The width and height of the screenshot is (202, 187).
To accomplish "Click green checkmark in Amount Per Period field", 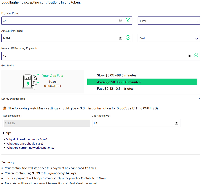I will pyautogui.click(x=128, y=38).
